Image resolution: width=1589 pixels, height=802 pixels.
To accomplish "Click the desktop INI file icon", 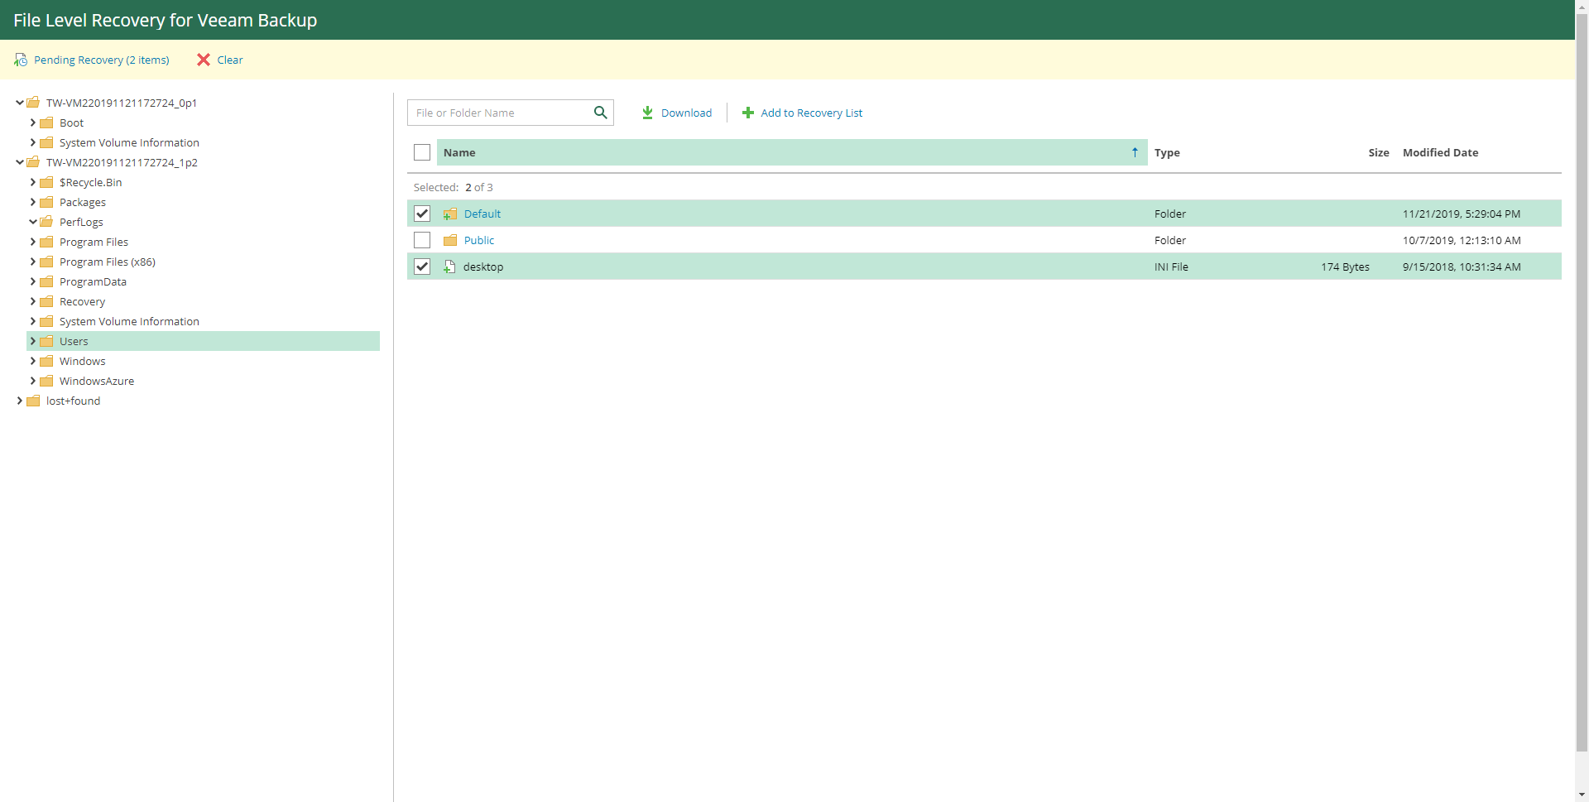I will tap(449, 267).
